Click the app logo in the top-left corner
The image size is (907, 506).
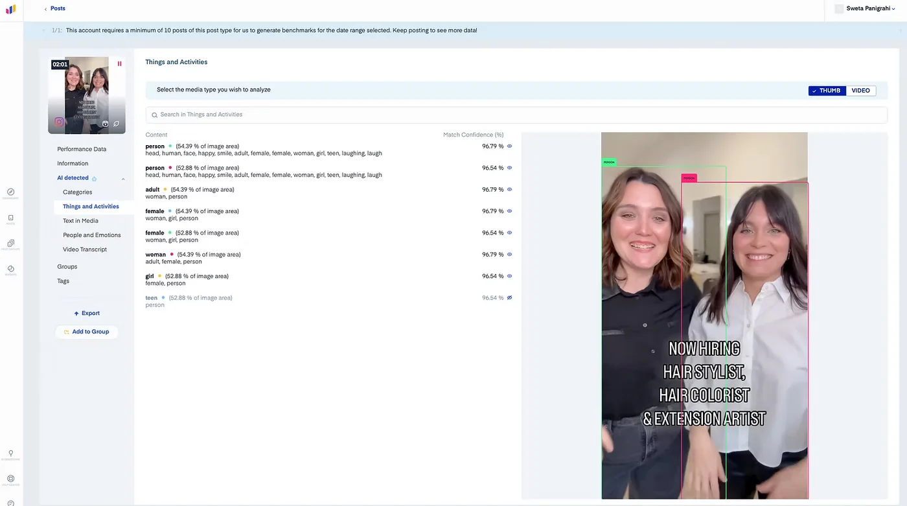click(x=10, y=9)
